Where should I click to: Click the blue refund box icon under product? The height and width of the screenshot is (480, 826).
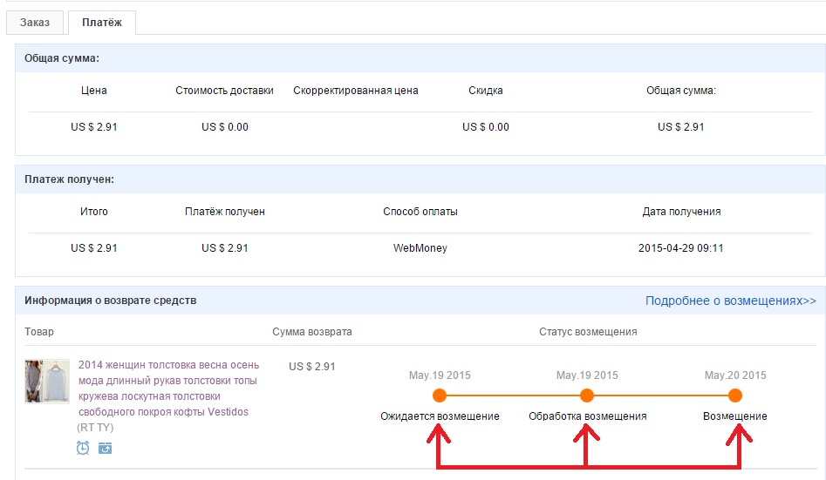tap(106, 448)
